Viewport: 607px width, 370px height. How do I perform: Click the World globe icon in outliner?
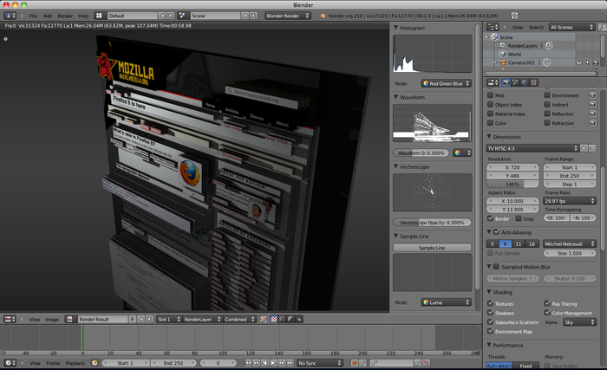[503, 55]
